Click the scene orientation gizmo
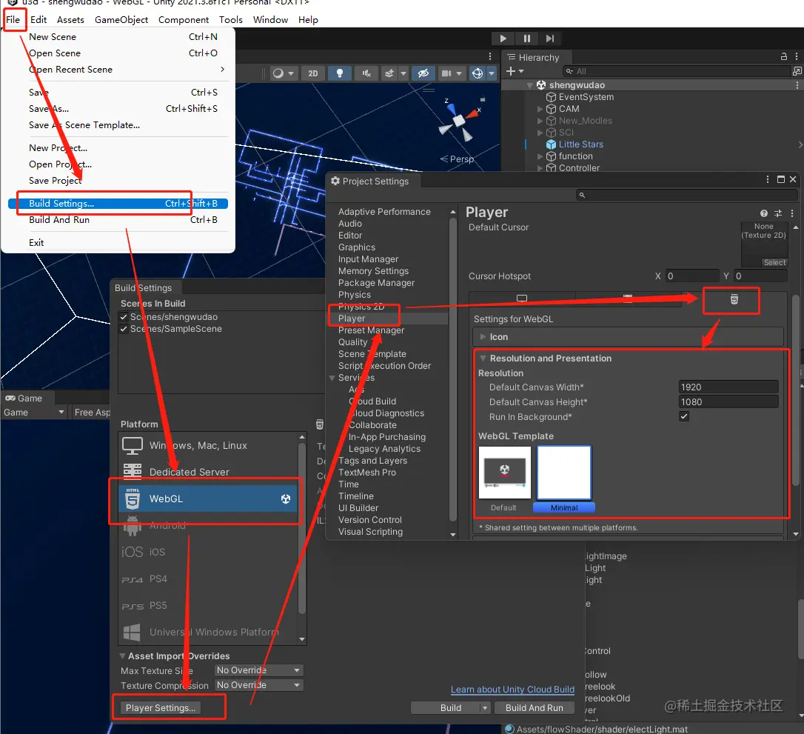804x734 pixels. coord(459,121)
